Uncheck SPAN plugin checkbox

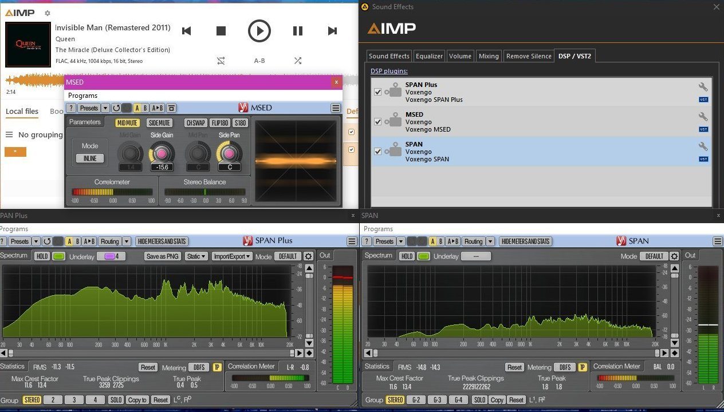click(377, 152)
